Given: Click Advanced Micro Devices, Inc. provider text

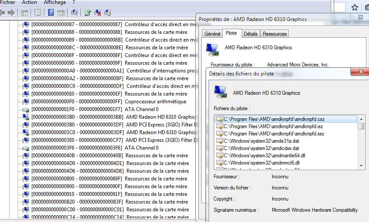Looking at the screenshot, I should [298, 65].
